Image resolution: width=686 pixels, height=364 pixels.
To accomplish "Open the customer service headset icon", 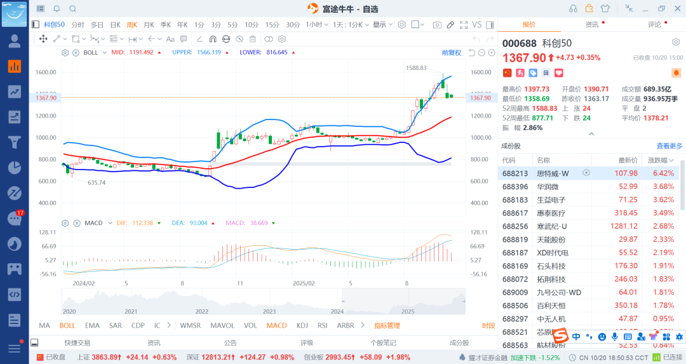I will pyautogui.click(x=573, y=8).
